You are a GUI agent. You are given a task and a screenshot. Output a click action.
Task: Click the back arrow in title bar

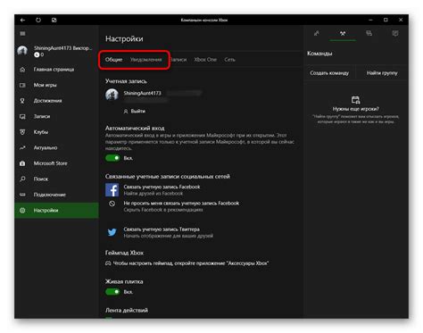coord(22,20)
